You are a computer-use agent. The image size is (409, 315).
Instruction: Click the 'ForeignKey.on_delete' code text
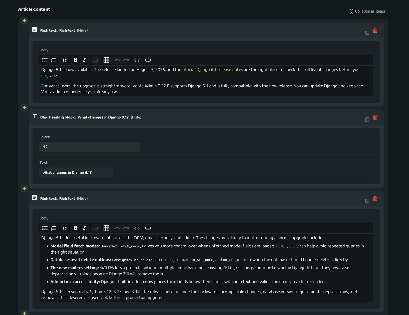(132, 260)
